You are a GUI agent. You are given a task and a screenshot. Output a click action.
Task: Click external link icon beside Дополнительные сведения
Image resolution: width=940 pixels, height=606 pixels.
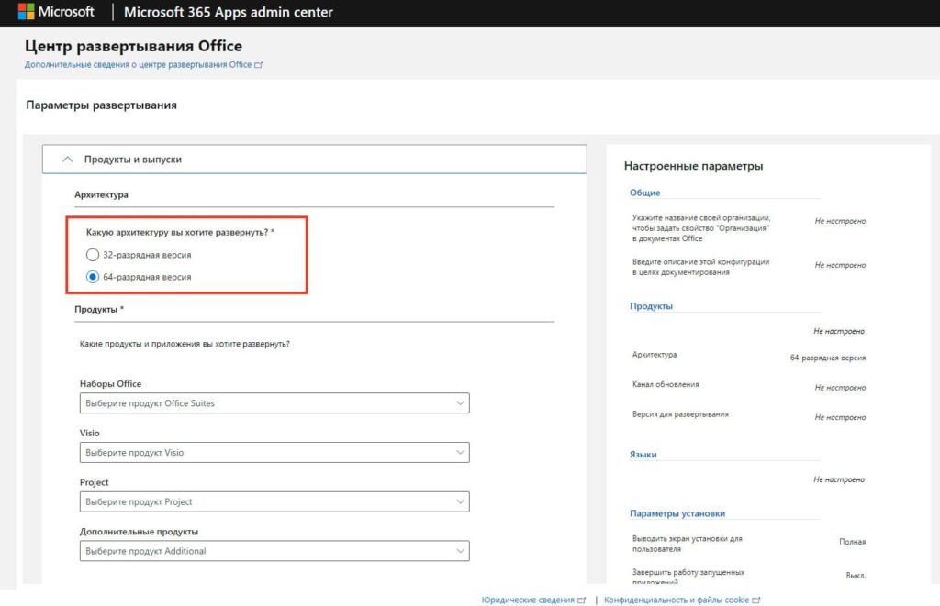pyautogui.click(x=258, y=65)
